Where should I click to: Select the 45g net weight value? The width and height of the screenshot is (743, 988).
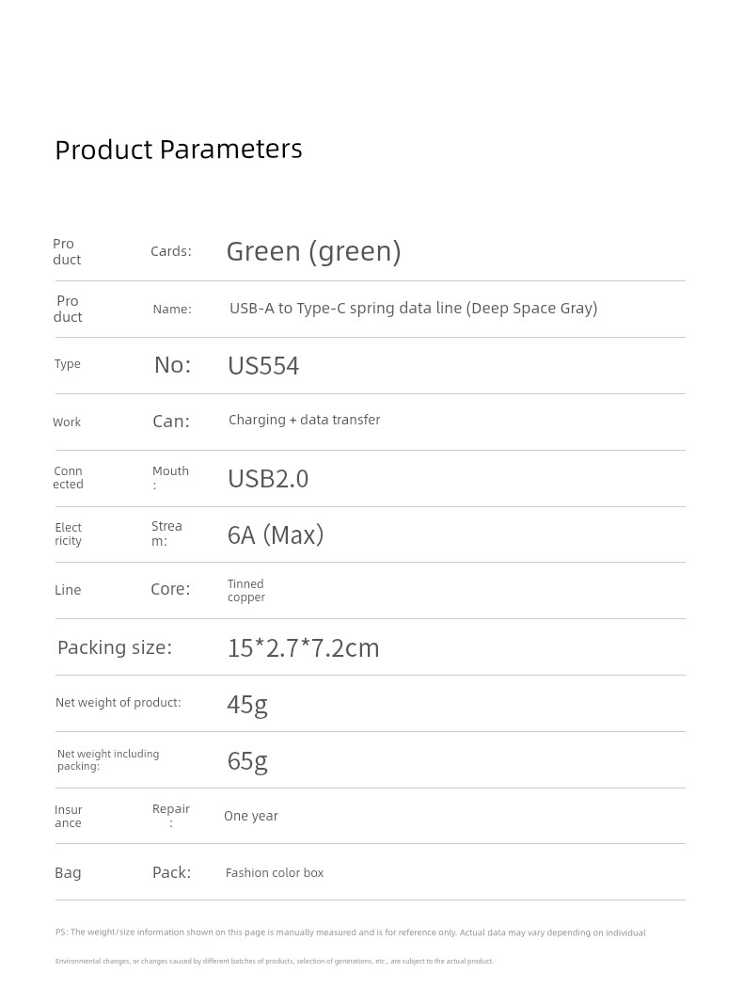[x=247, y=705]
